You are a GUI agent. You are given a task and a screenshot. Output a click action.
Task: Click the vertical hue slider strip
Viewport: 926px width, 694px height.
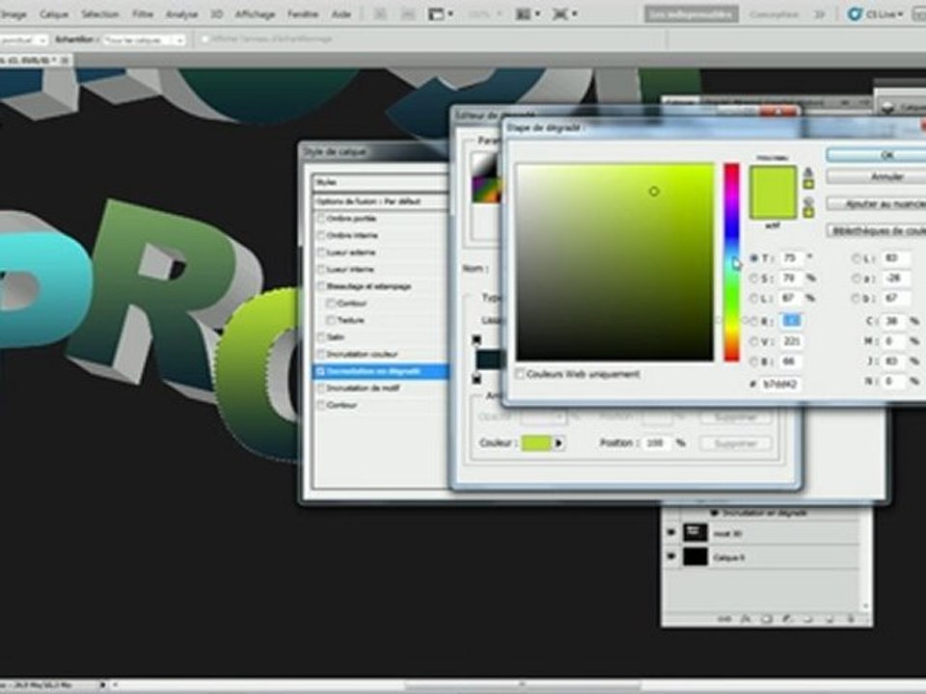(732, 261)
